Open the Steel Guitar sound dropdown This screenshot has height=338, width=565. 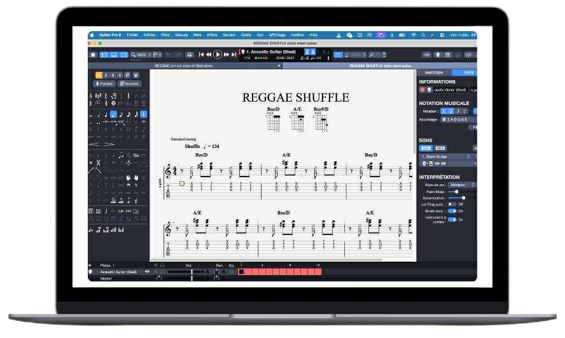[x=446, y=156]
